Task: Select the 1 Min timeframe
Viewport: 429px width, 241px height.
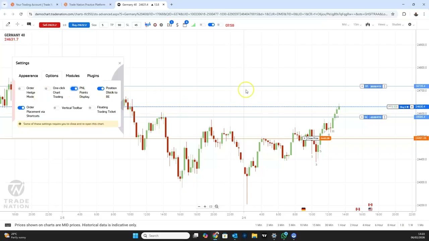Action: (258, 225)
